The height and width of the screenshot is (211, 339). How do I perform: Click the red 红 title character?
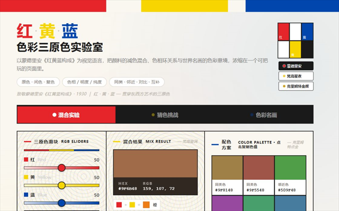(x=24, y=31)
